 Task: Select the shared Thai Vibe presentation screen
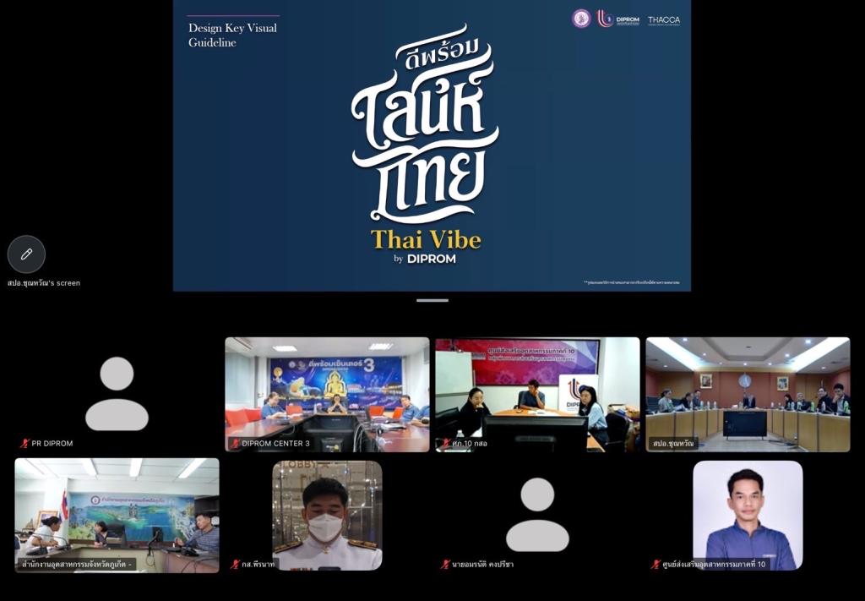[x=432, y=145]
